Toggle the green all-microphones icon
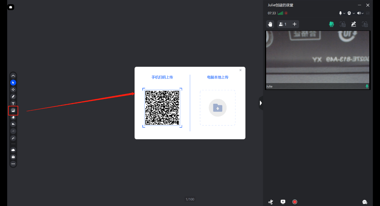Image resolution: width=380 pixels, height=206 pixels. pos(331,24)
